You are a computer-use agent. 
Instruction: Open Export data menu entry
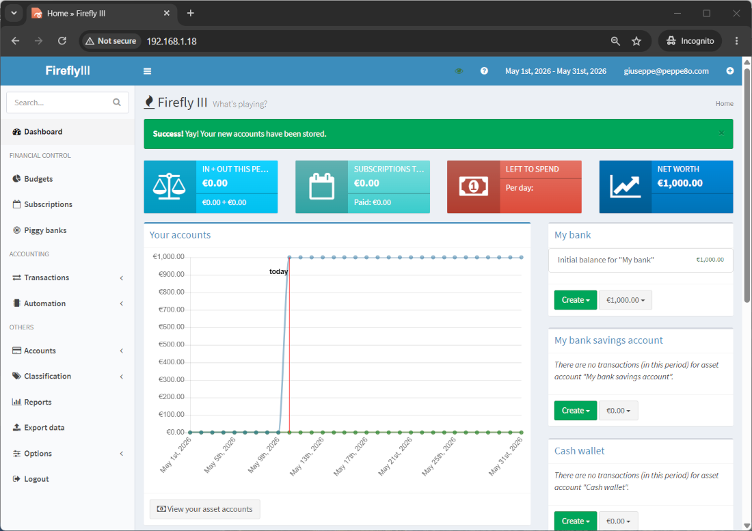pyautogui.click(x=67, y=428)
